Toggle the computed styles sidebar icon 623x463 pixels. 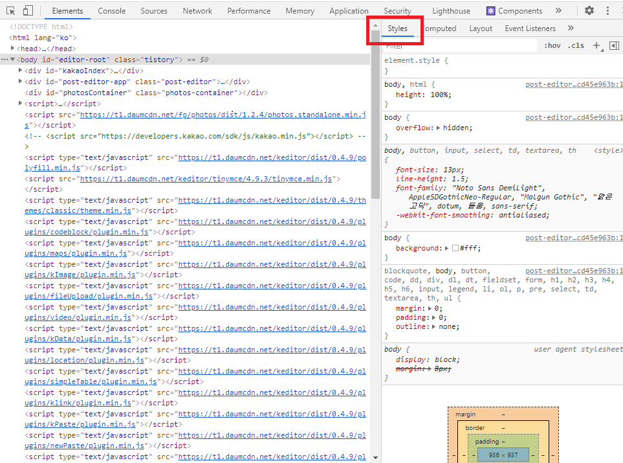(x=614, y=46)
